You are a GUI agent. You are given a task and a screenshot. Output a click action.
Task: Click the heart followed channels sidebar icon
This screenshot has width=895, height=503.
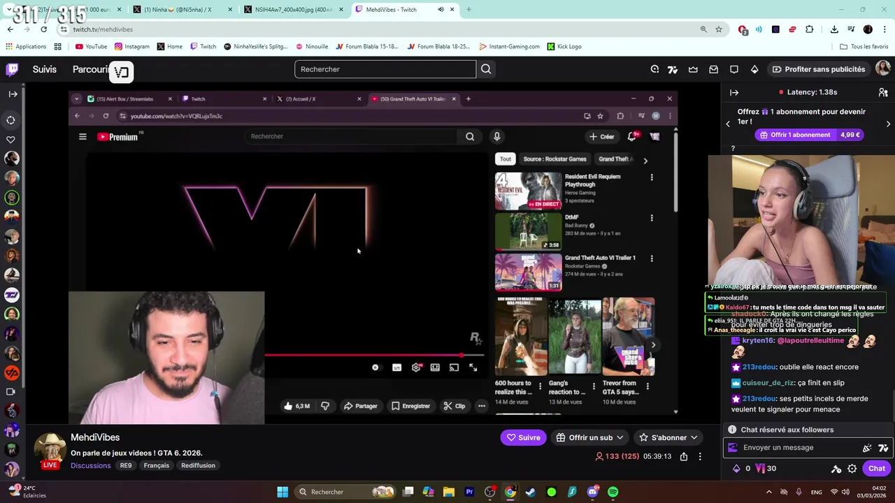point(10,140)
